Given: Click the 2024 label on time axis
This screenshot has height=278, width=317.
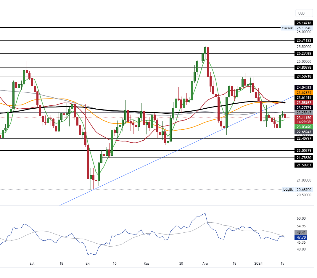Looking at the screenshot, I should point(258,263).
